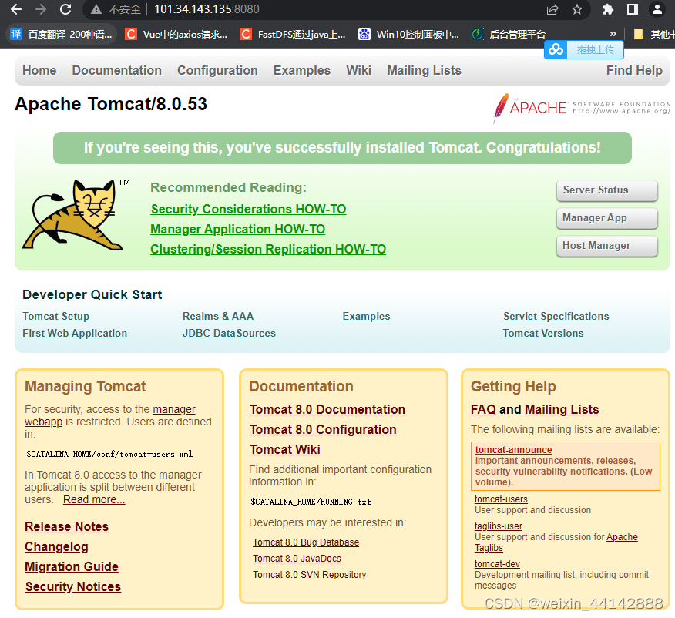Click the Apache Software Foundation logo
Screen dimensions: 675x618
[582, 108]
